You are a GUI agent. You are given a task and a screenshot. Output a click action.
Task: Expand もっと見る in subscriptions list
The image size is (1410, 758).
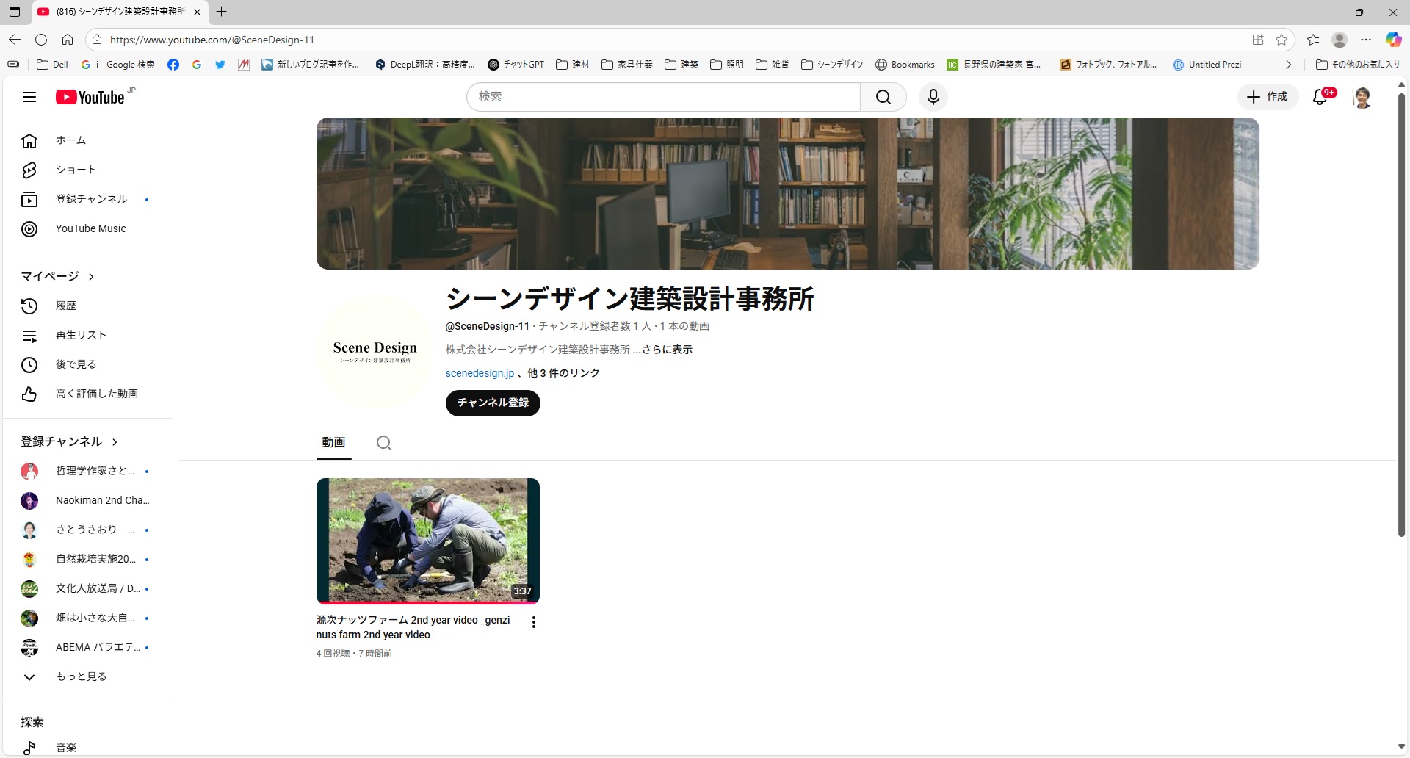81,676
